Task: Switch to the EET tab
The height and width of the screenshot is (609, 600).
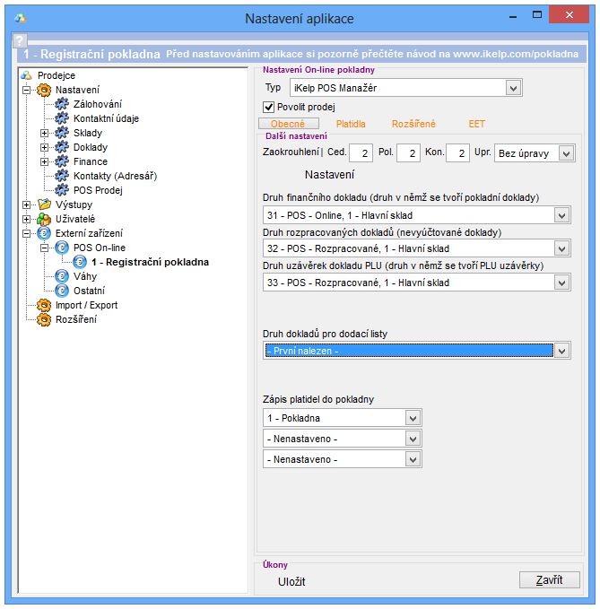Action: pyautogui.click(x=476, y=125)
